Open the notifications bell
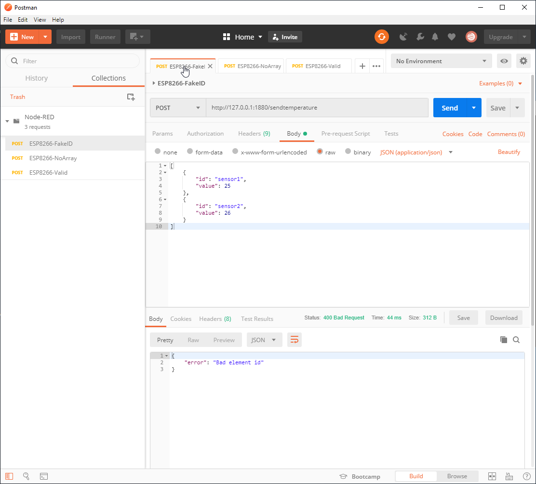The width and height of the screenshot is (536, 484). tap(435, 37)
